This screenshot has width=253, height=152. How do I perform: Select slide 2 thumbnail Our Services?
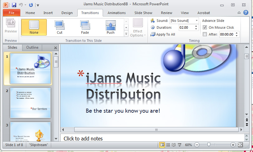[x=30, y=103]
